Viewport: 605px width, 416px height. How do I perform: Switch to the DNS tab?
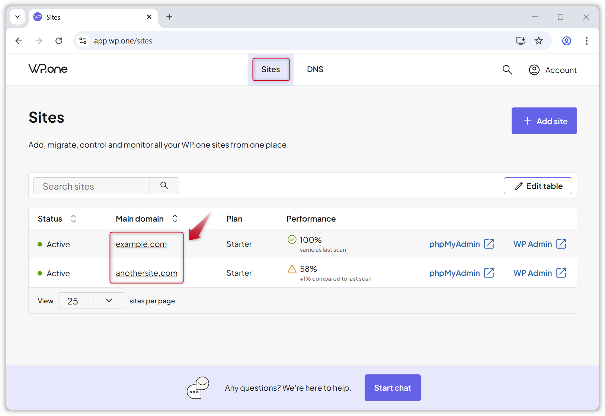tap(315, 70)
